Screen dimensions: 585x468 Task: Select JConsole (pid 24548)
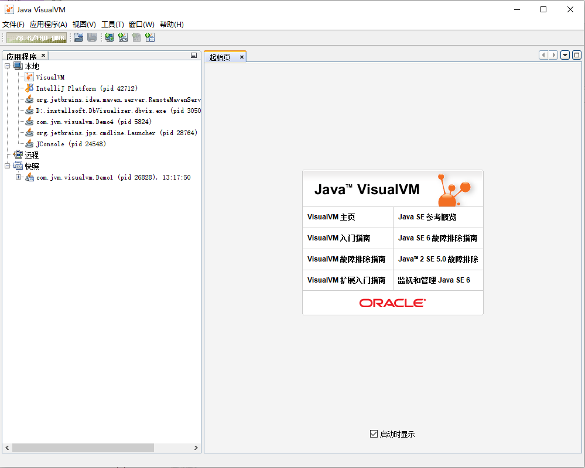coord(71,144)
